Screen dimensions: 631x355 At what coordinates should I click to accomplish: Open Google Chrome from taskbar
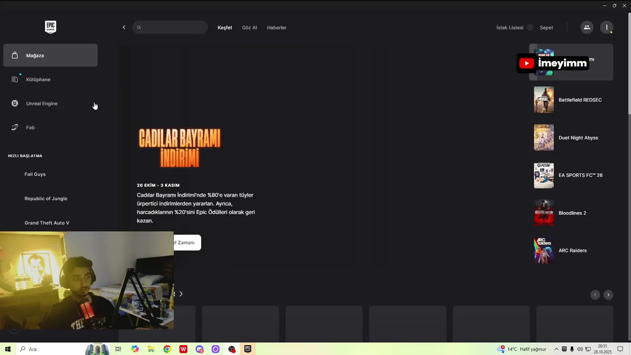click(x=167, y=349)
